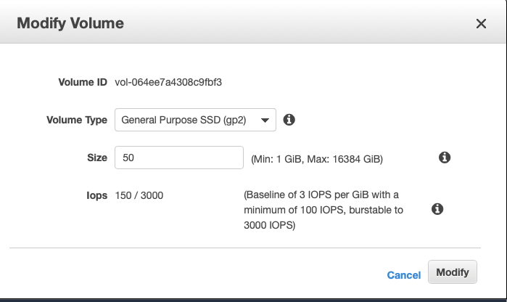Click the Modify Volume title
The width and height of the screenshot is (507, 302).
[70, 23]
